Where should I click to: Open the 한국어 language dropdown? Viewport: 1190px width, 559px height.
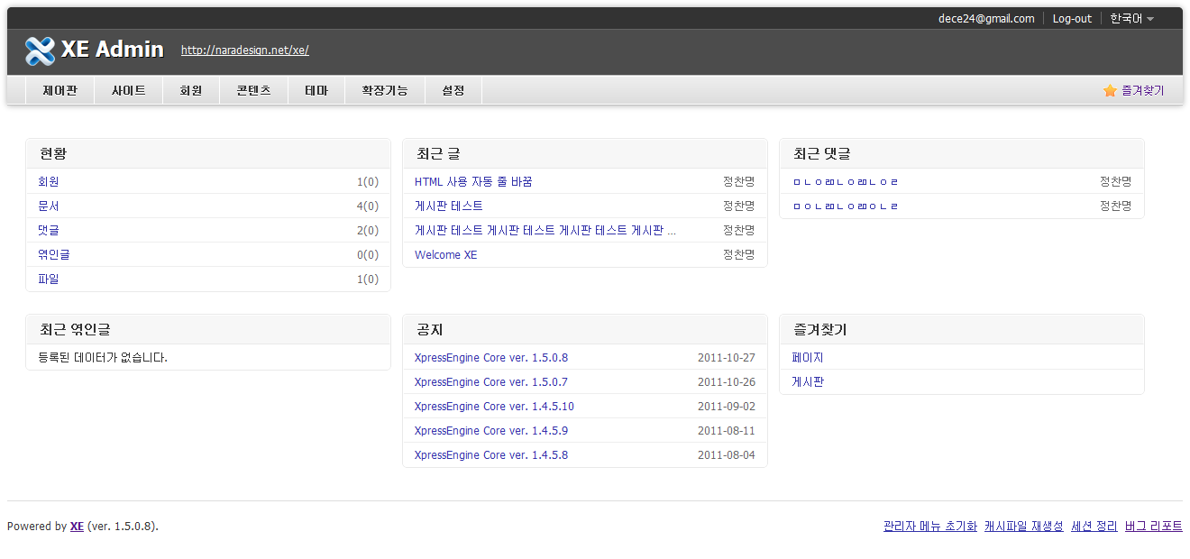(1131, 18)
